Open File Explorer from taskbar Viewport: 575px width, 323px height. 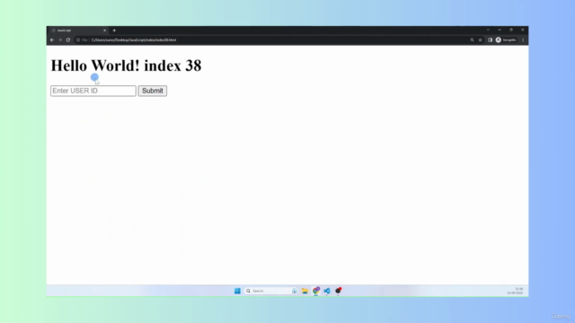pos(305,291)
